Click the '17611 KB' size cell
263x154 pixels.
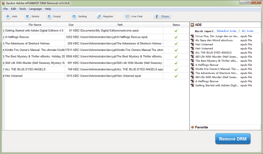(71, 50)
